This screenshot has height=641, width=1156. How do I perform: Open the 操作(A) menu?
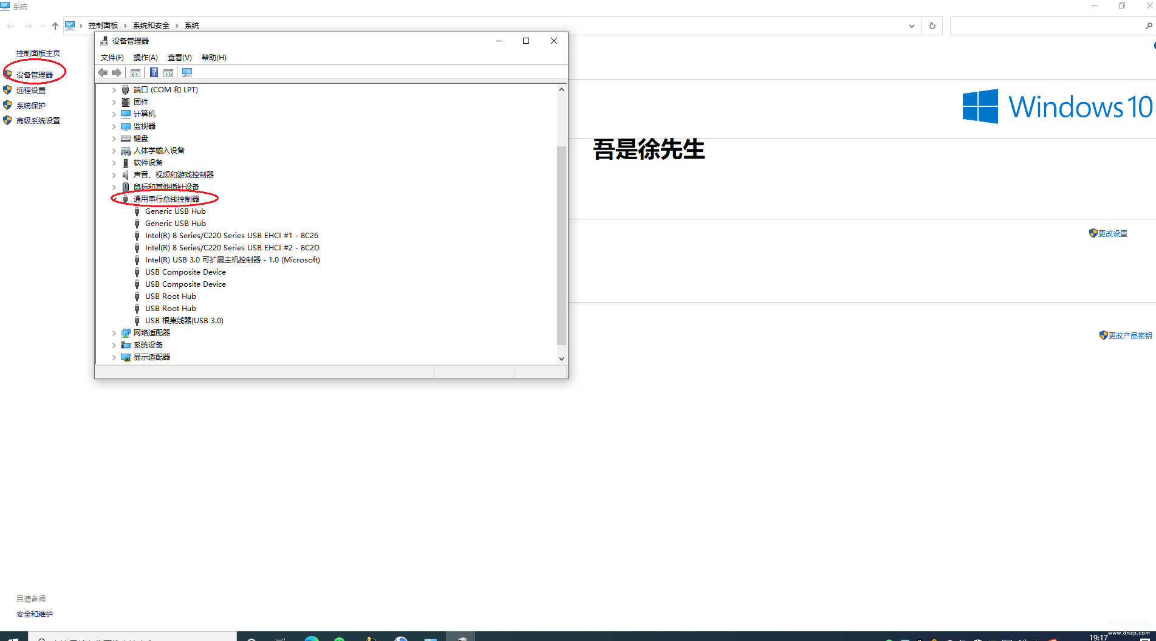[145, 58]
